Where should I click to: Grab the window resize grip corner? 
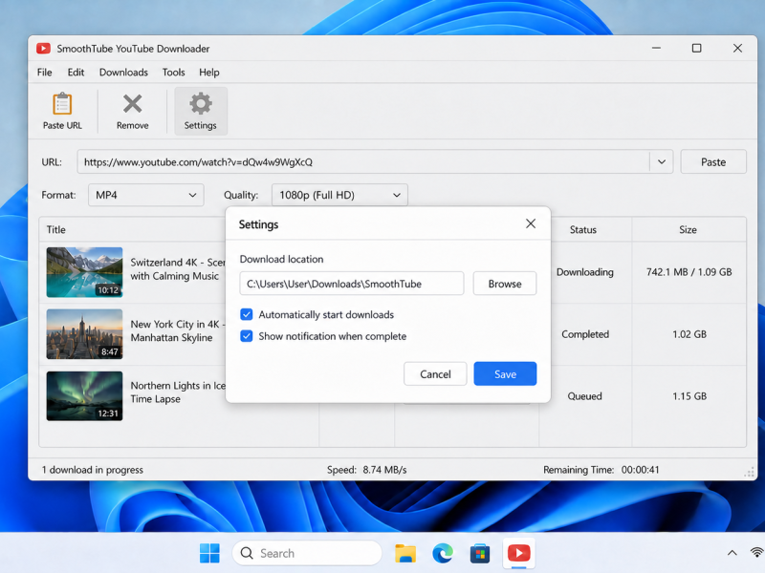(750, 472)
